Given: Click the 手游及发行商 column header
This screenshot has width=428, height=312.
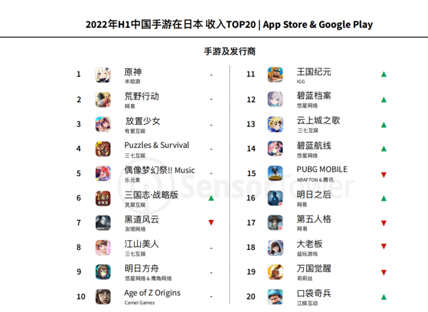Looking at the screenshot, I should [x=230, y=51].
